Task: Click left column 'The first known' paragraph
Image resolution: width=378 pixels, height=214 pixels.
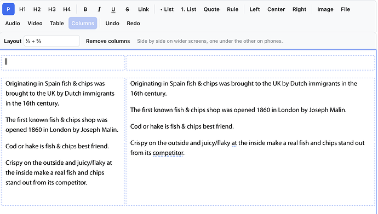Action: 62,125
